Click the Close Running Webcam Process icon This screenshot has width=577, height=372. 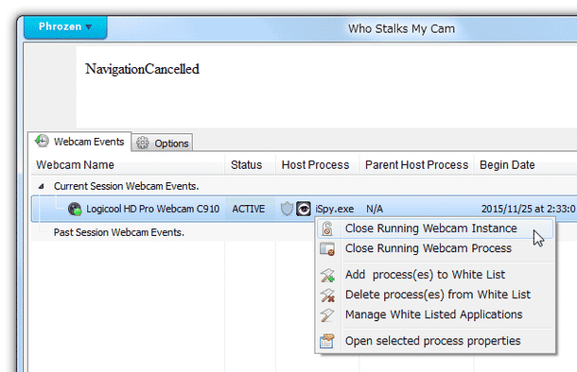coord(327,249)
